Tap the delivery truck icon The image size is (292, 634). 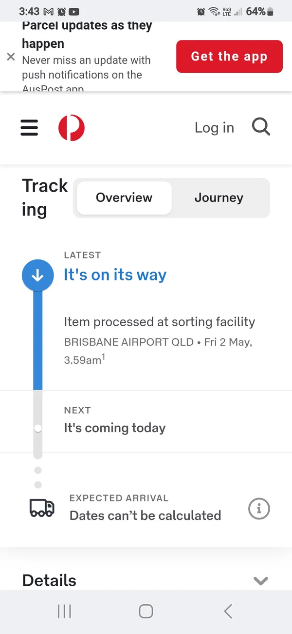41,508
